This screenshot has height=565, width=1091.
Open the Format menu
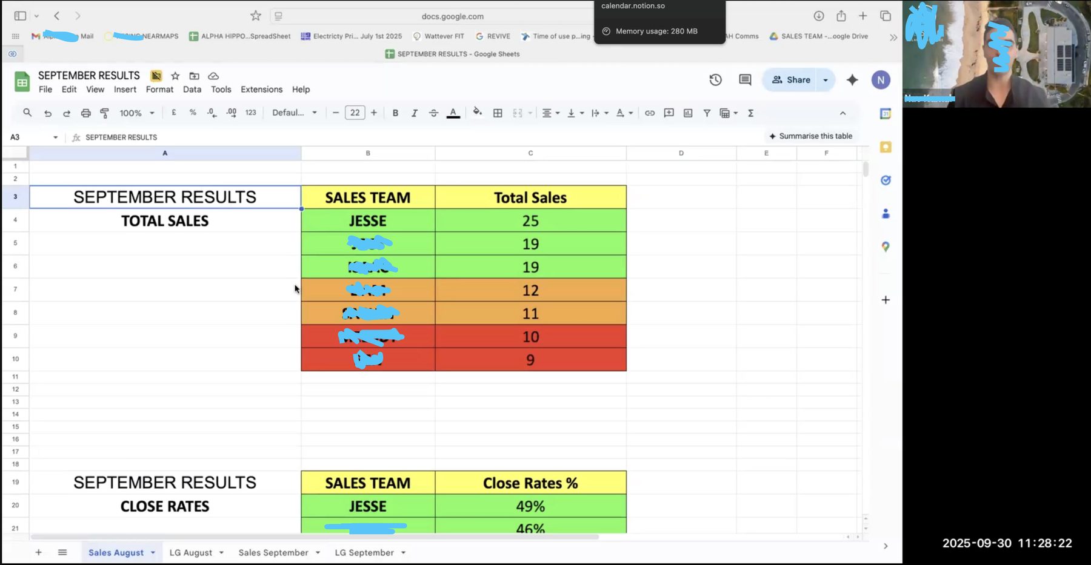click(x=159, y=89)
